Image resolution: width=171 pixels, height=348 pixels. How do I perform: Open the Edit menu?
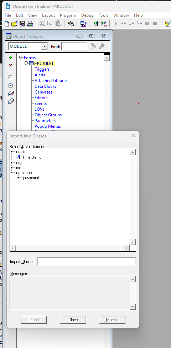pos(20,15)
